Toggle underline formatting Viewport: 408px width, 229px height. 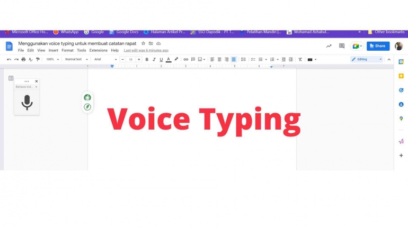(161, 59)
